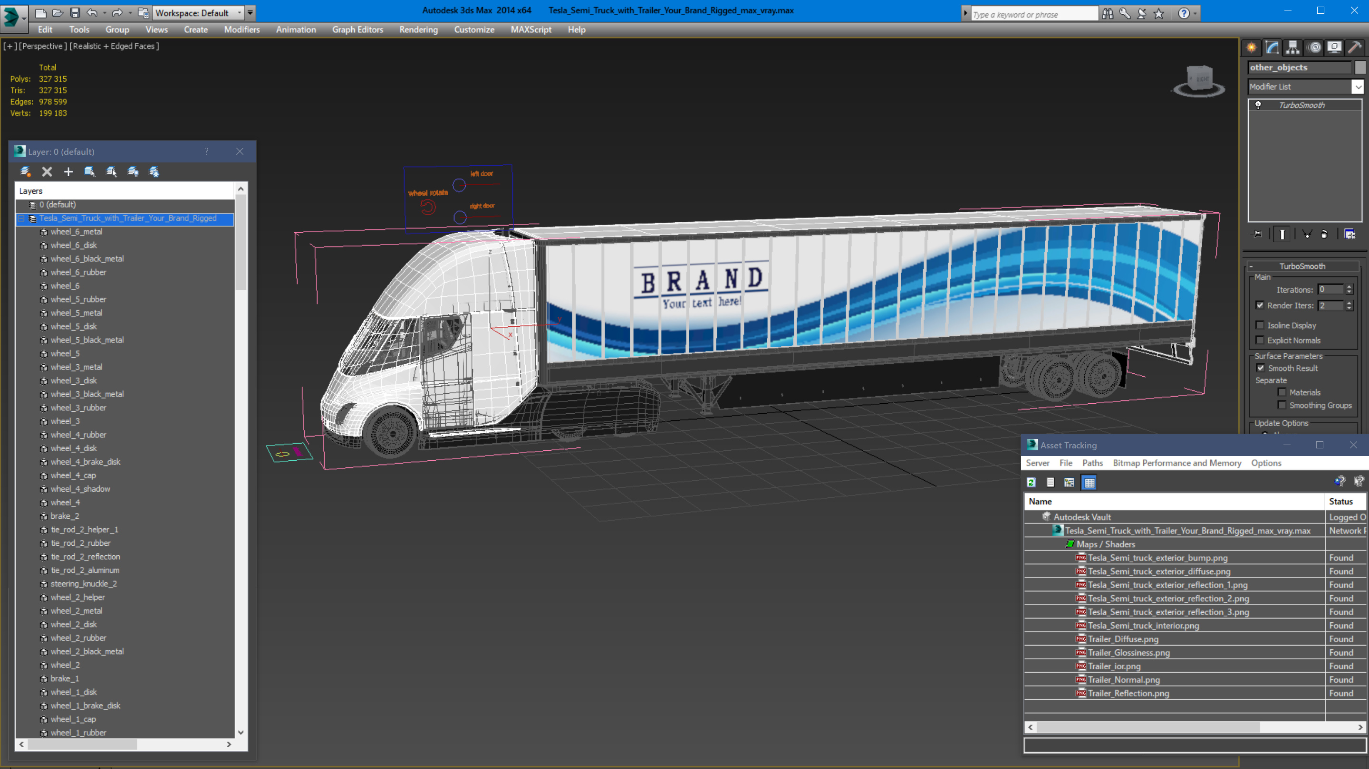Click the Status column header in Asset Tracking
The image size is (1369, 769).
(x=1345, y=501)
